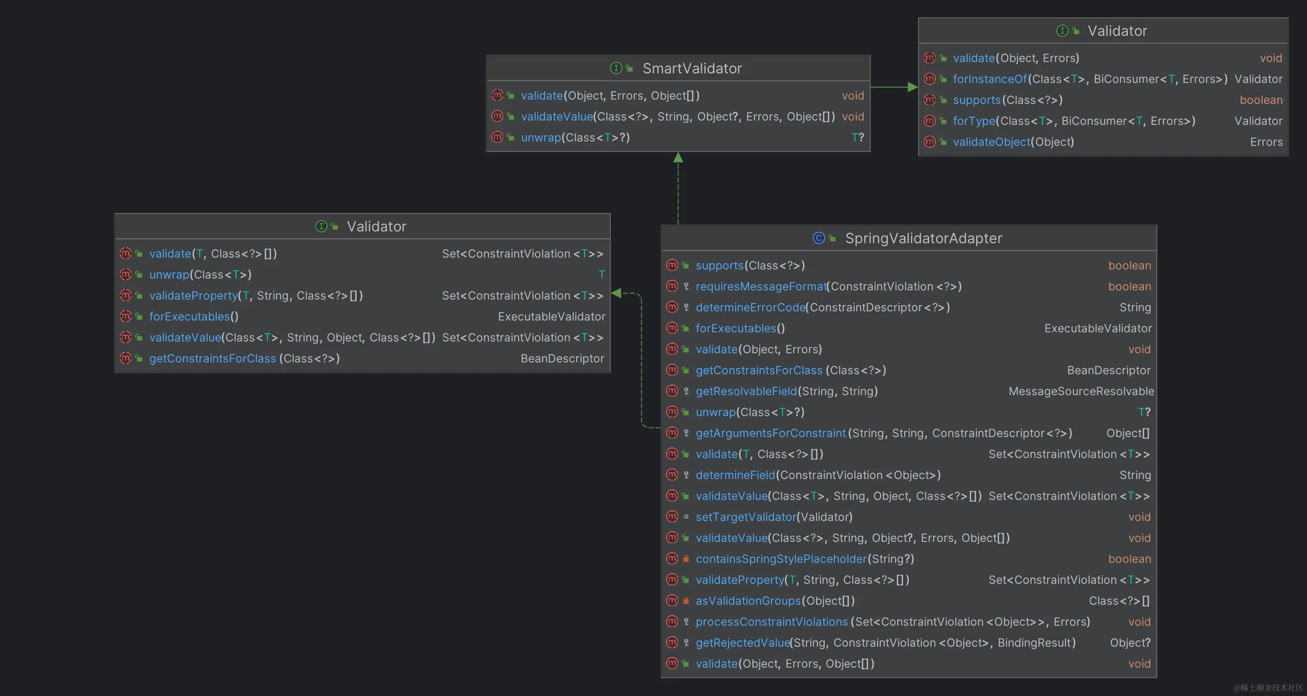The image size is (1307, 696).
Task: Click protected key icon on determineErrorCode row
Action: point(686,307)
